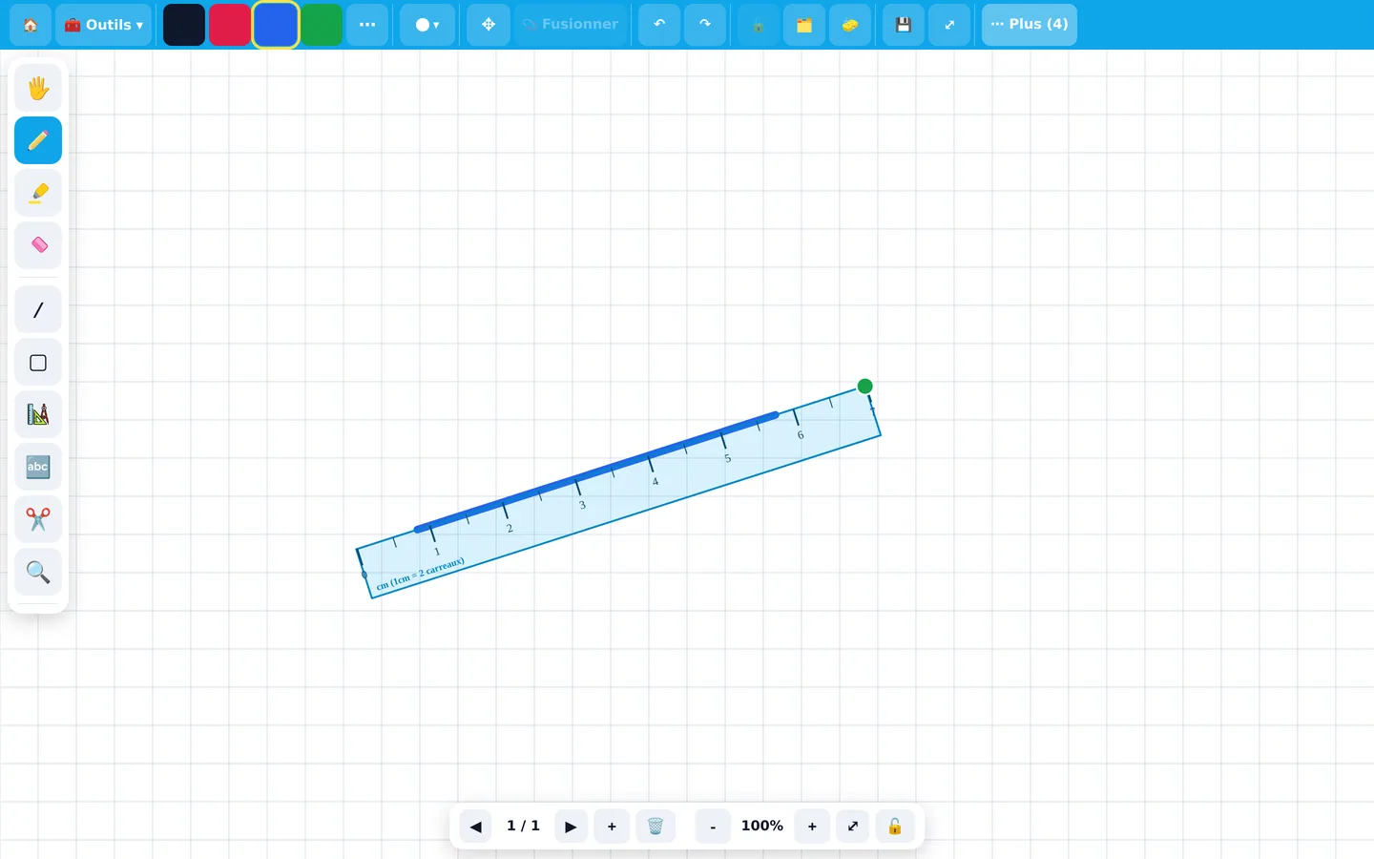Image resolution: width=1374 pixels, height=859 pixels.
Task: Zoom out with the minus button
Action: pos(713,827)
